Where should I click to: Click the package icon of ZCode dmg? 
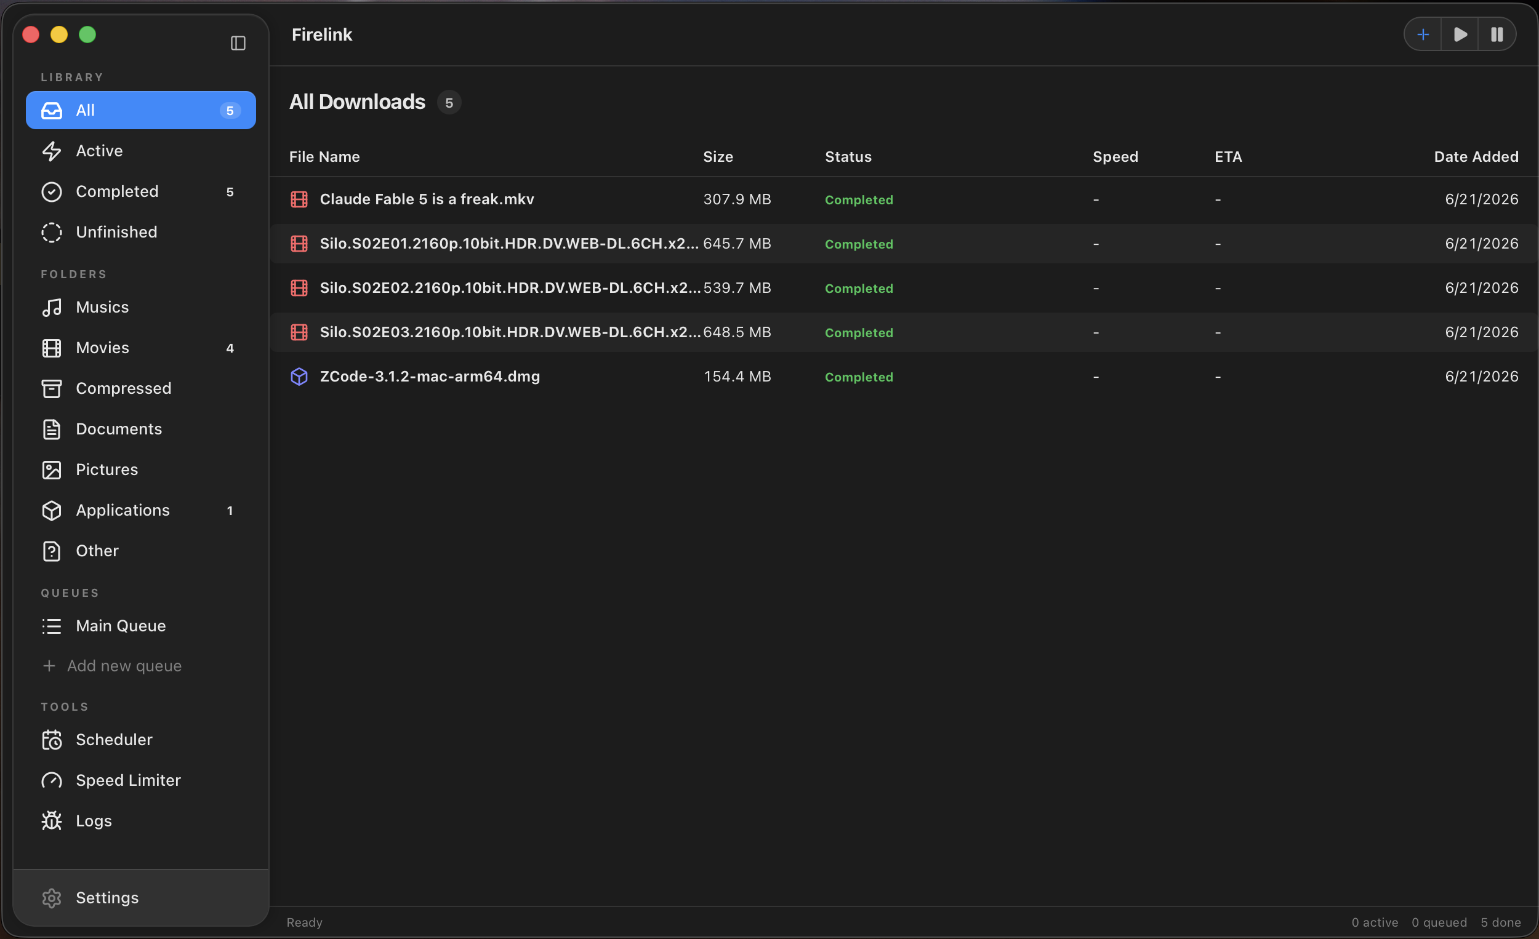[299, 377]
